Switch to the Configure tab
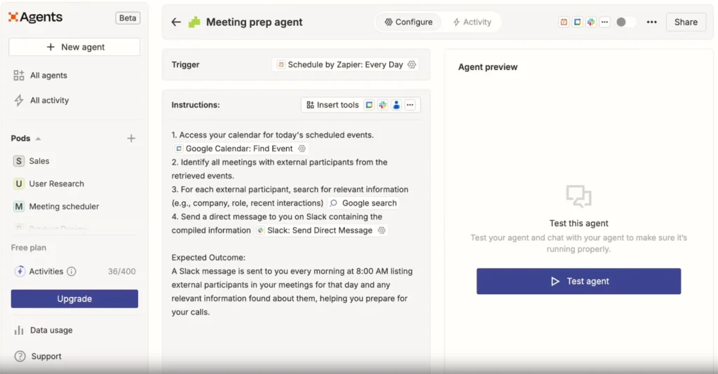The width and height of the screenshot is (718, 374). coord(409,22)
